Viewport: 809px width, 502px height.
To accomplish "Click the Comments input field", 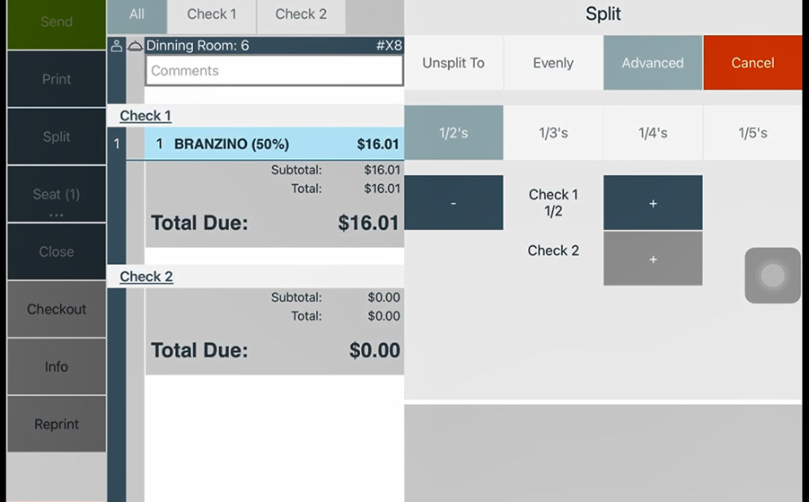I will [x=274, y=71].
